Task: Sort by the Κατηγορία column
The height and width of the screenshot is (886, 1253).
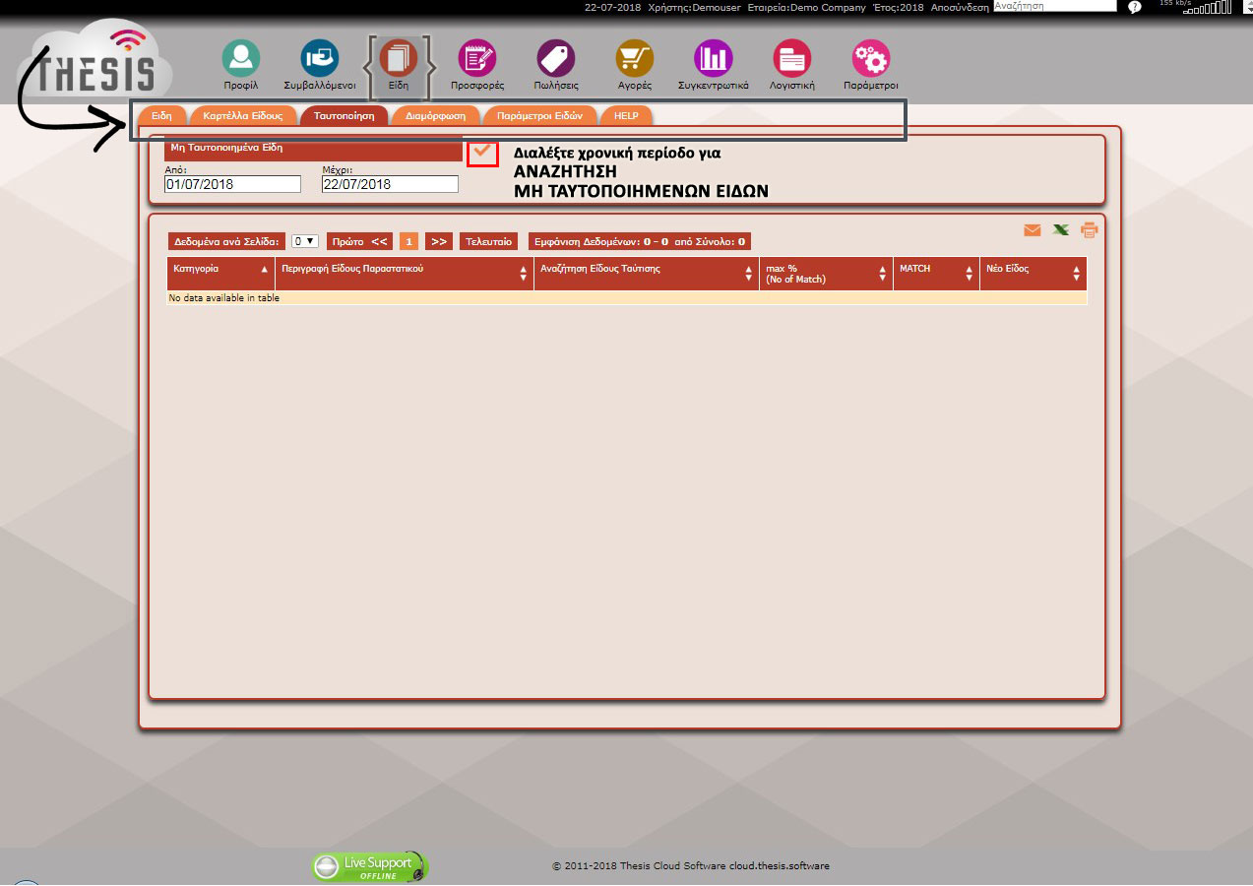Action: point(220,269)
